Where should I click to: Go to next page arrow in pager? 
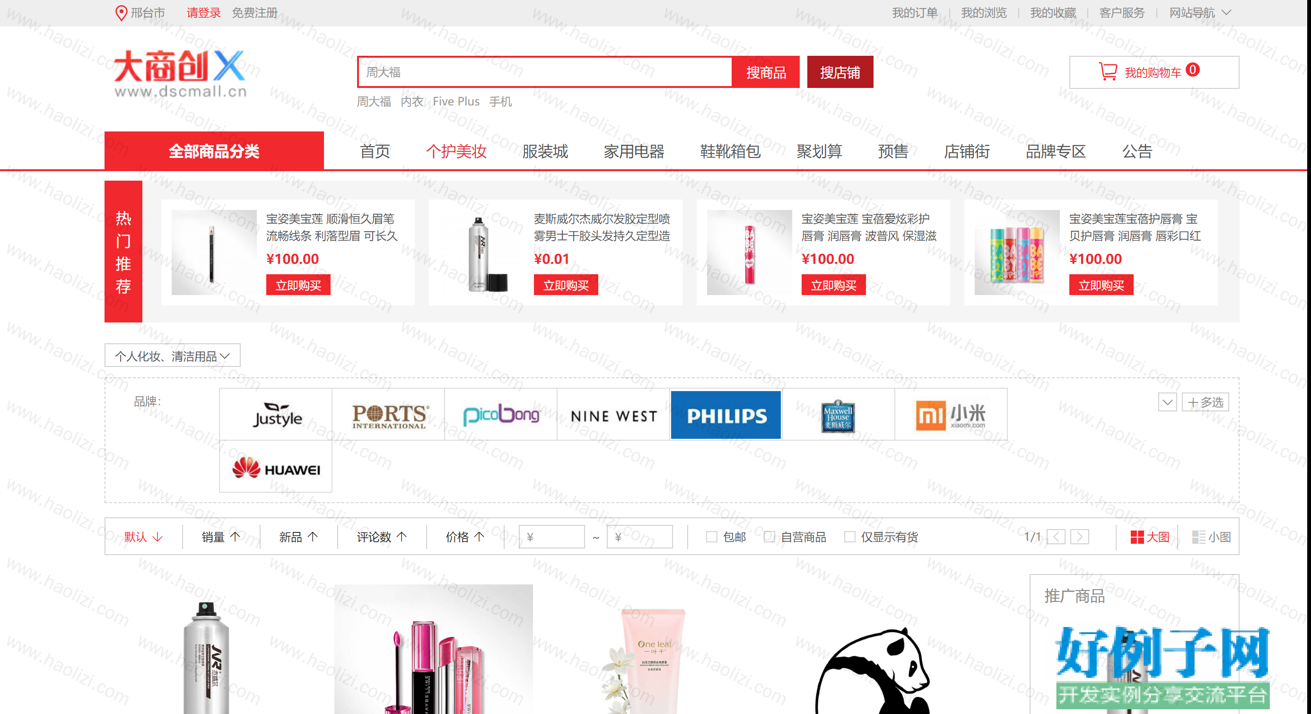coord(1079,536)
